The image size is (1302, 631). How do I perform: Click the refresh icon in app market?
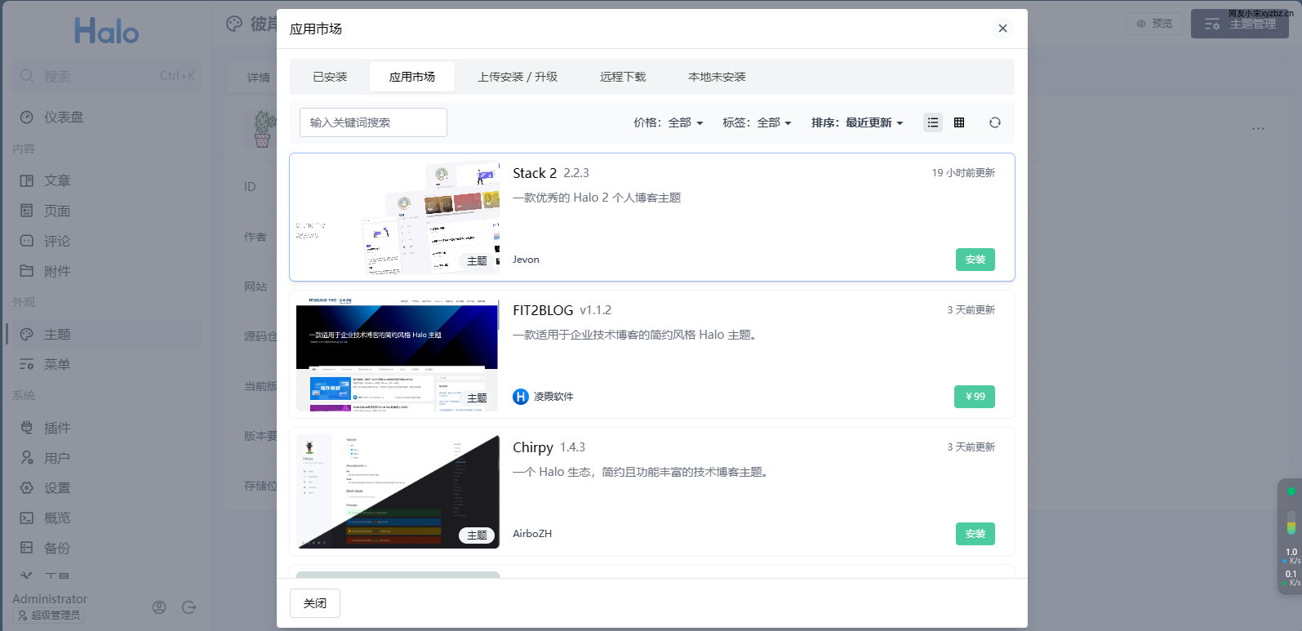tap(994, 122)
